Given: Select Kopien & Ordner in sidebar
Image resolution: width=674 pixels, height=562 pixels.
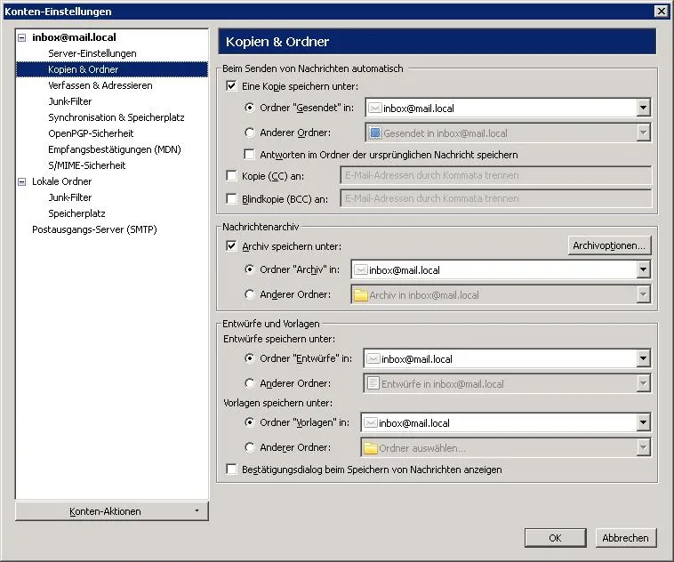Looking at the screenshot, I should pyautogui.click(x=112, y=69).
